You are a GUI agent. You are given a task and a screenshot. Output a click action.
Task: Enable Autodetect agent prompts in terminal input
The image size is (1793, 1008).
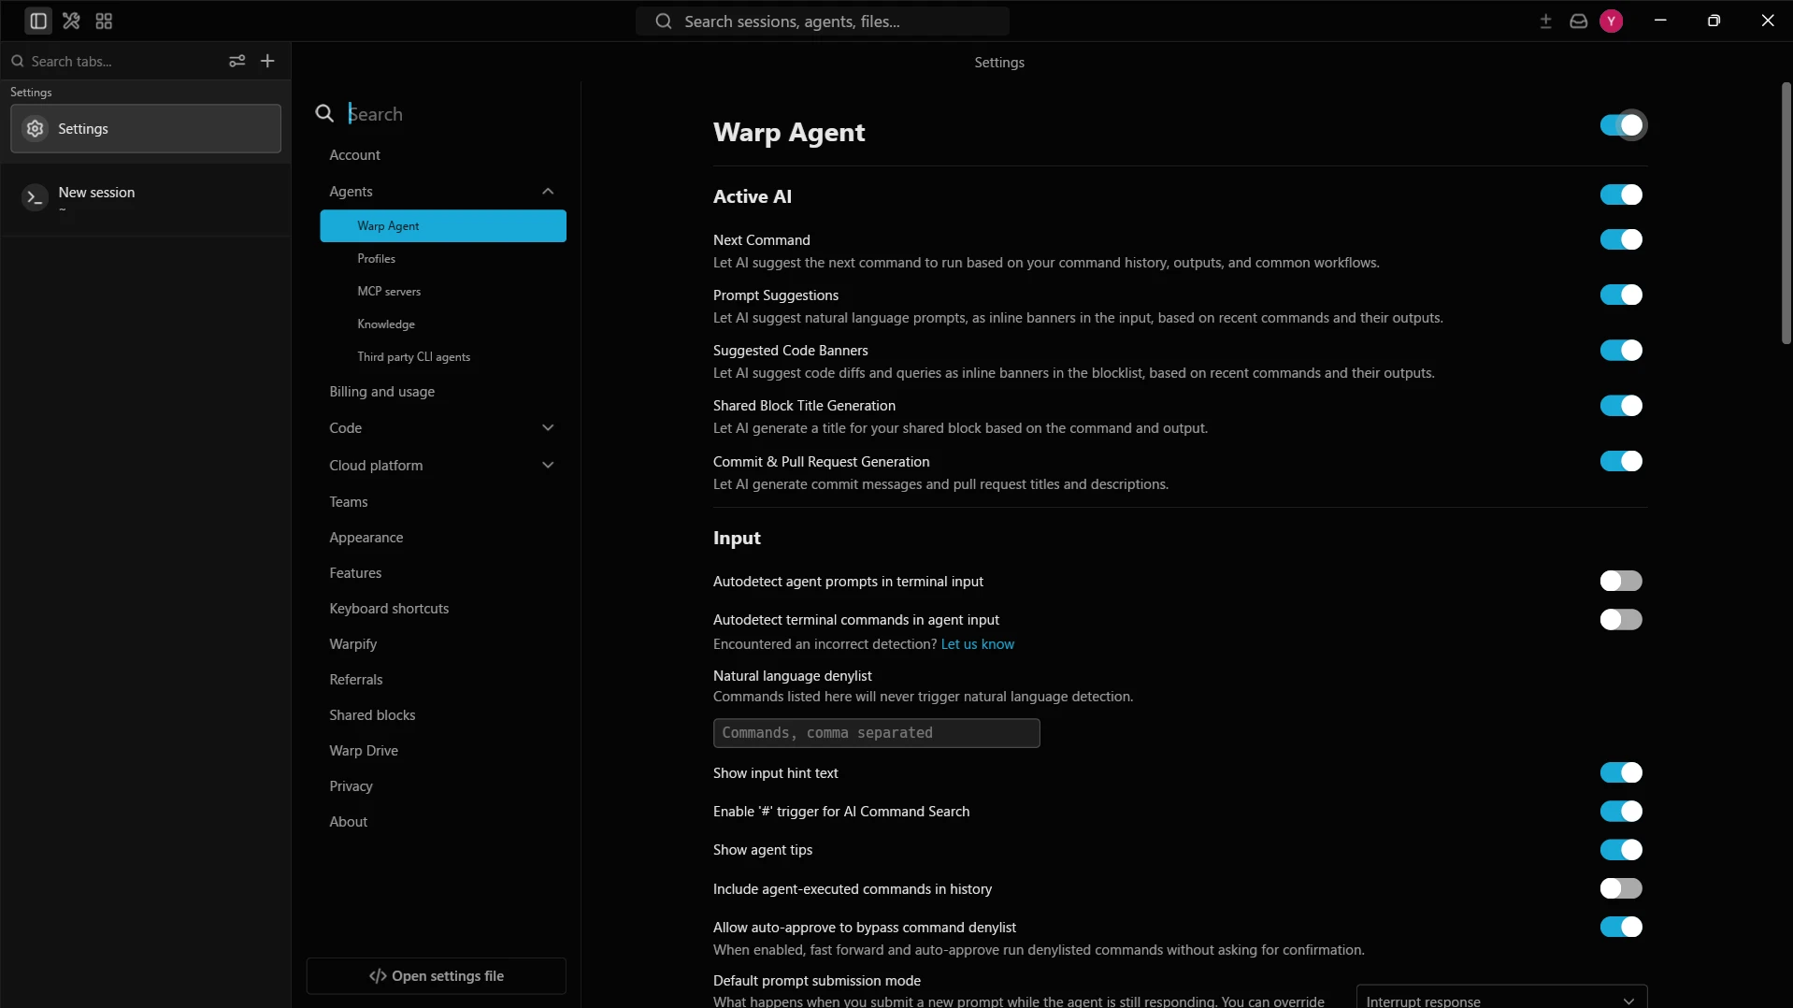click(1621, 581)
